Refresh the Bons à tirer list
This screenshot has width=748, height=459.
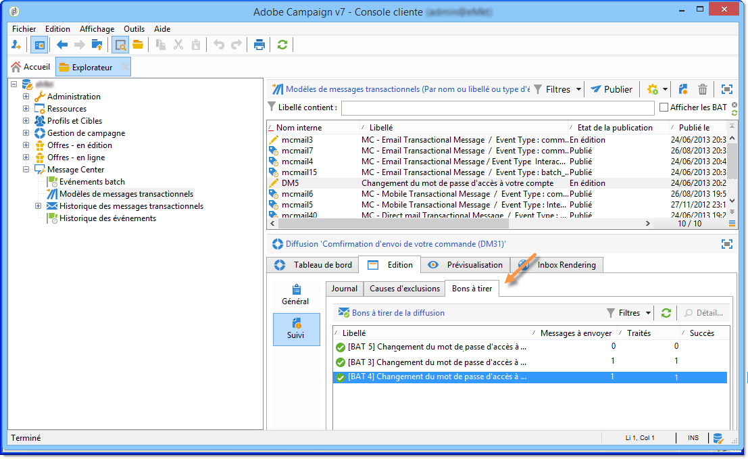pyautogui.click(x=666, y=313)
